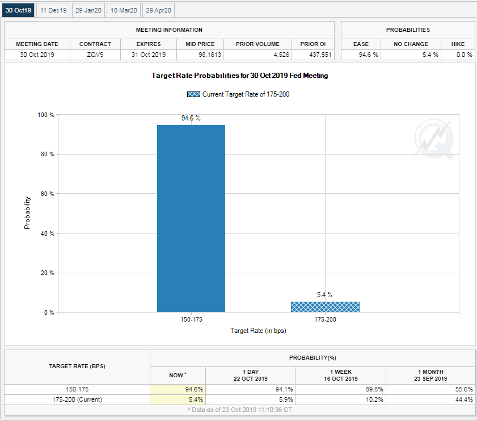Image resolution: width=477 pixels, height=421 pixels.
Task: Select the 1 MONTH 23 SEP 2019 column header
Action: pos(430,375)
